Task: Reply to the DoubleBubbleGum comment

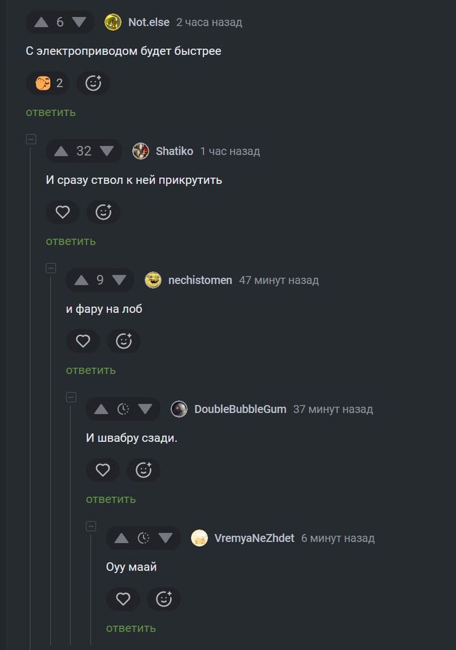Action: click(111, 499)
